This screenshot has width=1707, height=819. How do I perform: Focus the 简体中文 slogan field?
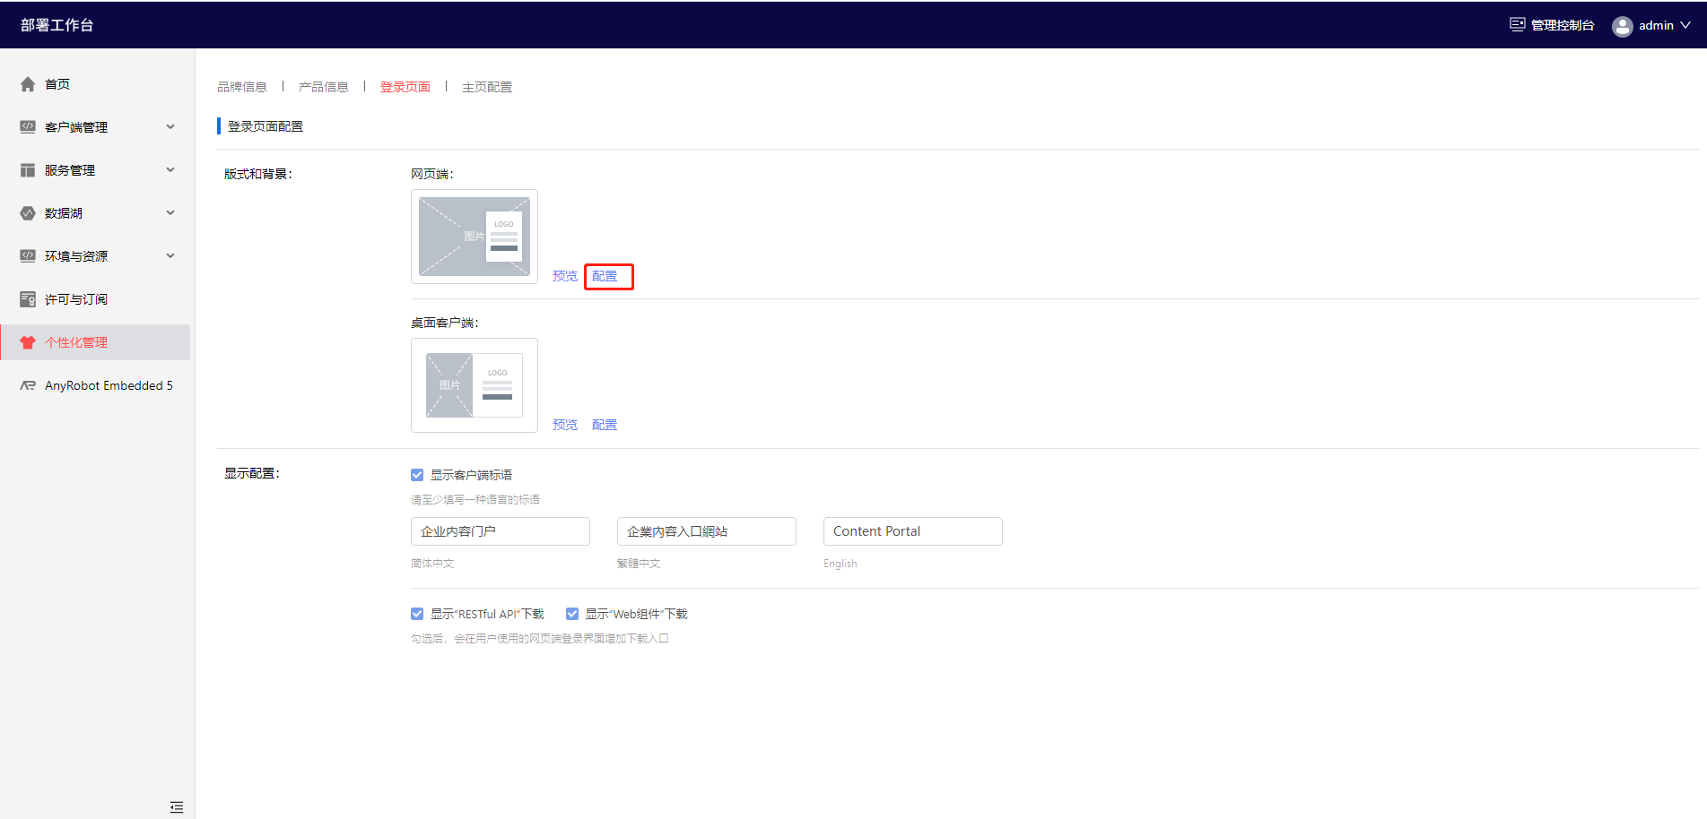pos(501,531)
